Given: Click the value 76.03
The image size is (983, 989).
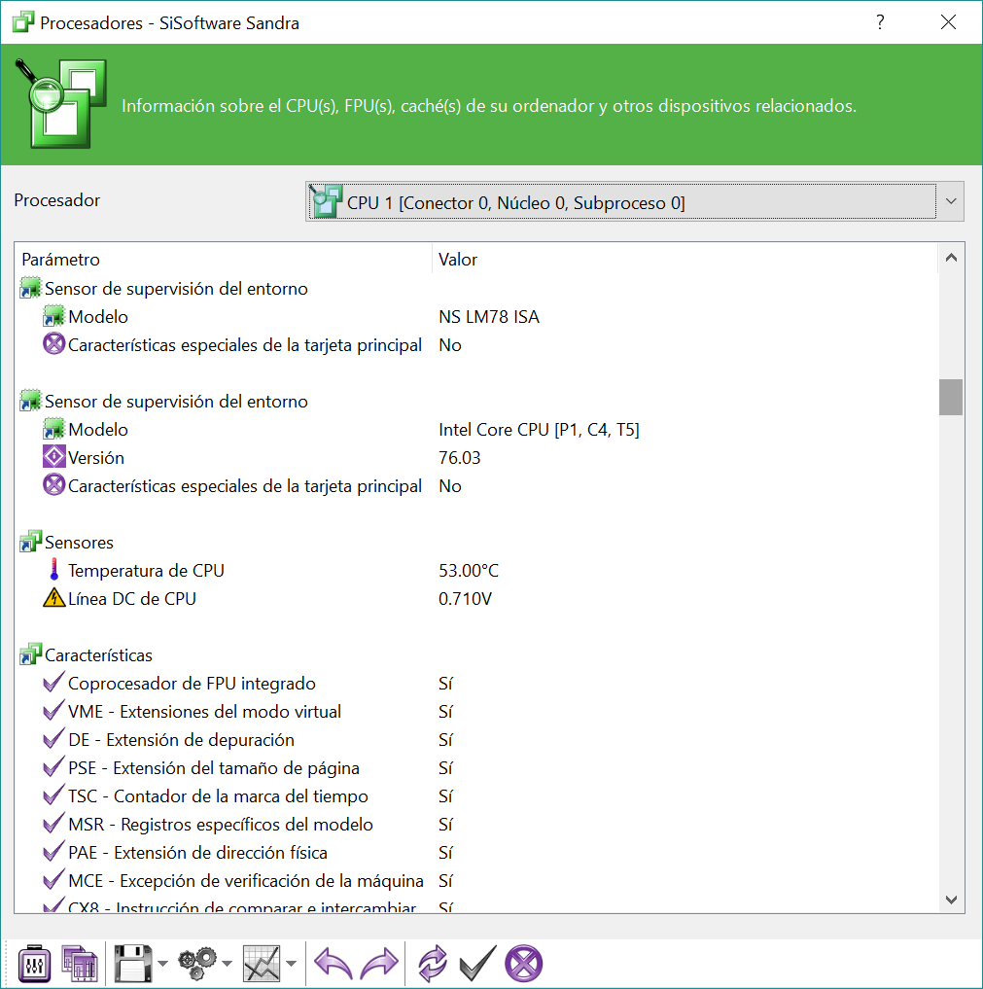Looking at the screenshot, I should [x=460, y=458].
